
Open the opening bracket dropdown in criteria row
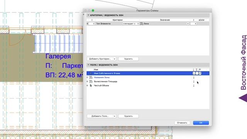point(92,24)
